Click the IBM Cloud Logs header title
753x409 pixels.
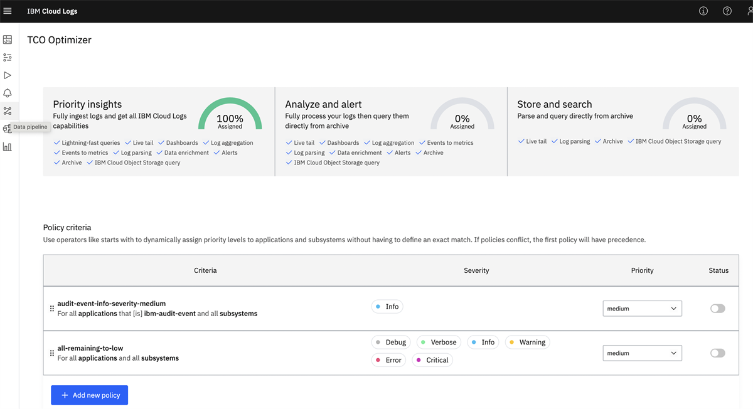pos(52,11)
